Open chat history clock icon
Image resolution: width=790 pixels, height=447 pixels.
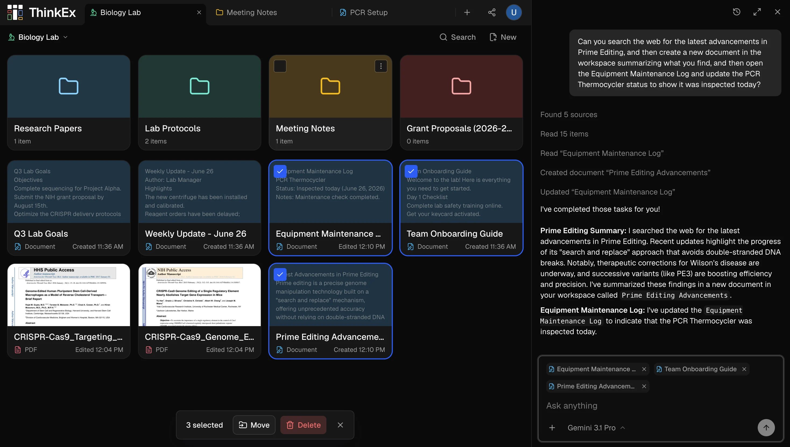click(736, 12)
